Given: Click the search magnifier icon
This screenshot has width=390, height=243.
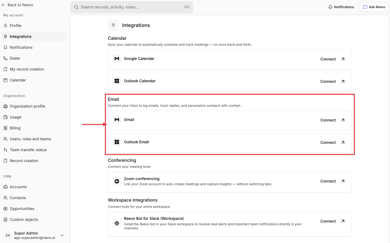Looking at the screenshot, I should [76, 7].
